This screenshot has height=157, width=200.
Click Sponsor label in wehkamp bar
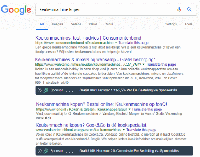point(56,90)
